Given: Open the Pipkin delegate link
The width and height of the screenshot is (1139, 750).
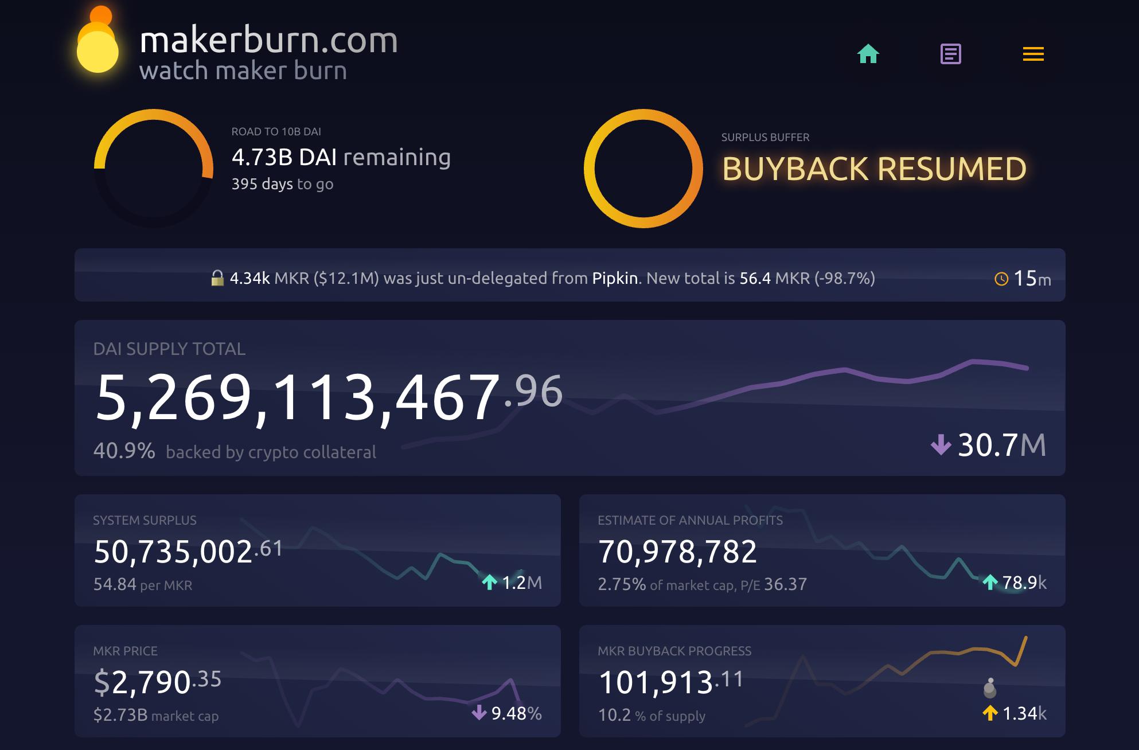Looking at the screenshot, I should click(615, 278).
